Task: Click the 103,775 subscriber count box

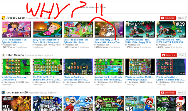Action: pyautogui.click(x=181, y=18)
